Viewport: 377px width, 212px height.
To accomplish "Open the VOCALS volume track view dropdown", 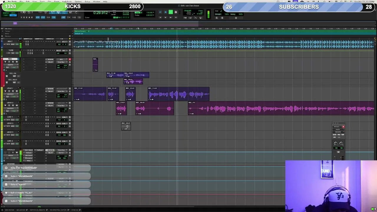I will [x=11, y=155].
